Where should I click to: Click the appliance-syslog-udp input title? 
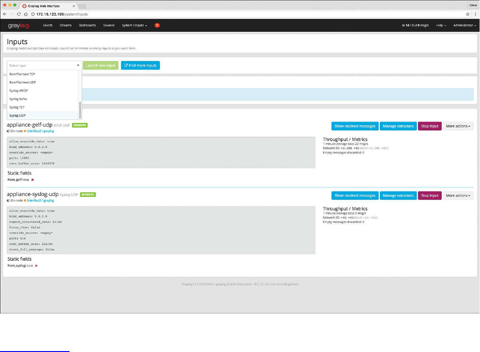click(33, 194)
